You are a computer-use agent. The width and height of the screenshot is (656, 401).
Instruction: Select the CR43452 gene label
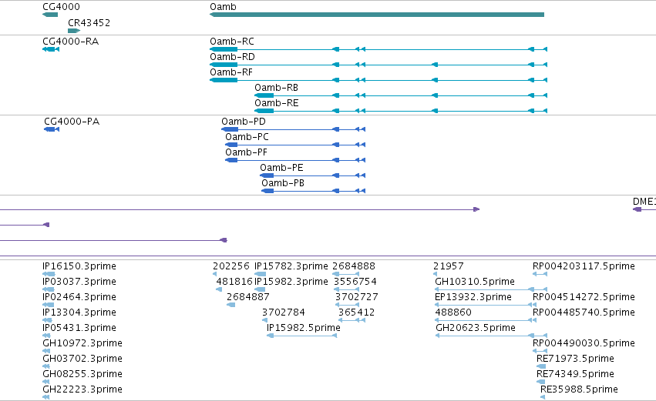[89, 22]
